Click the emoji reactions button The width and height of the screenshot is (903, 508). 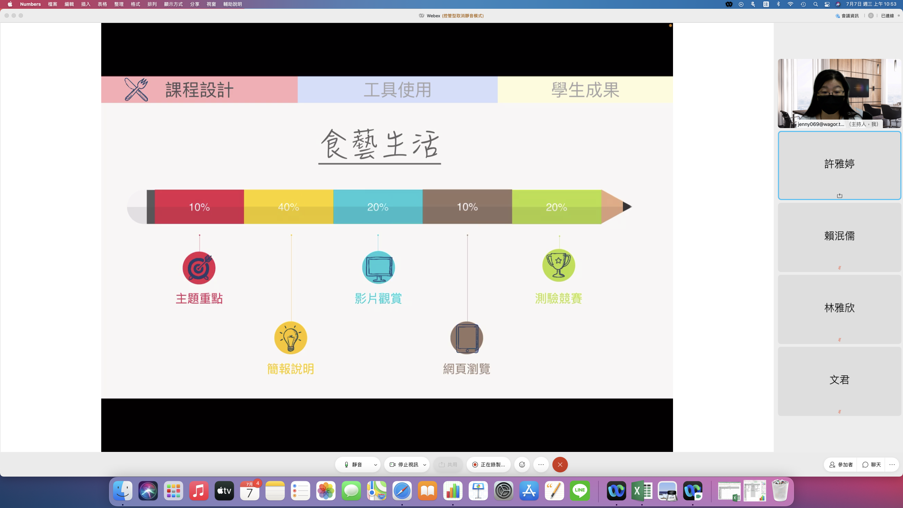[522, 465]
